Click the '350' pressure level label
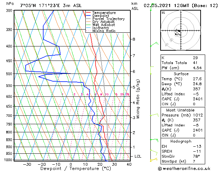 coord(10,30)
